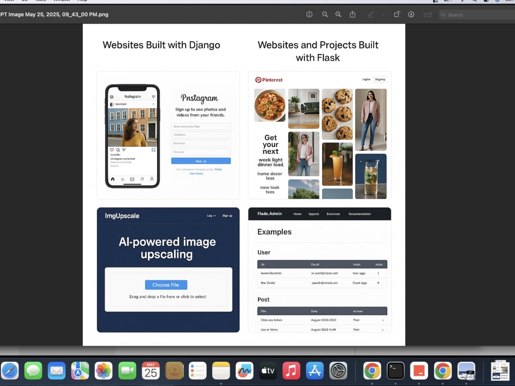Open Notes from the Dock

(x=221, y=371)
